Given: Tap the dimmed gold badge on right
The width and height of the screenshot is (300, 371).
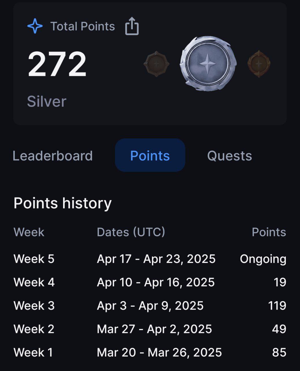Looking at the screenshot, I should click(259, 64).
